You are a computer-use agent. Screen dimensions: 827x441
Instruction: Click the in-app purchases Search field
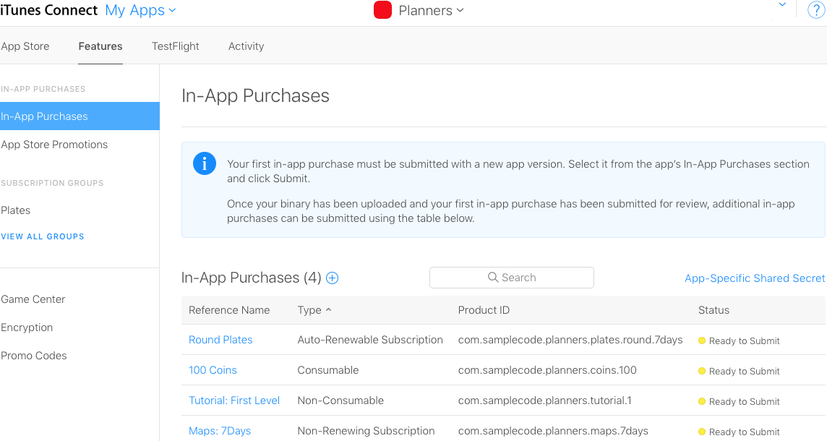(x=512, y=278)
